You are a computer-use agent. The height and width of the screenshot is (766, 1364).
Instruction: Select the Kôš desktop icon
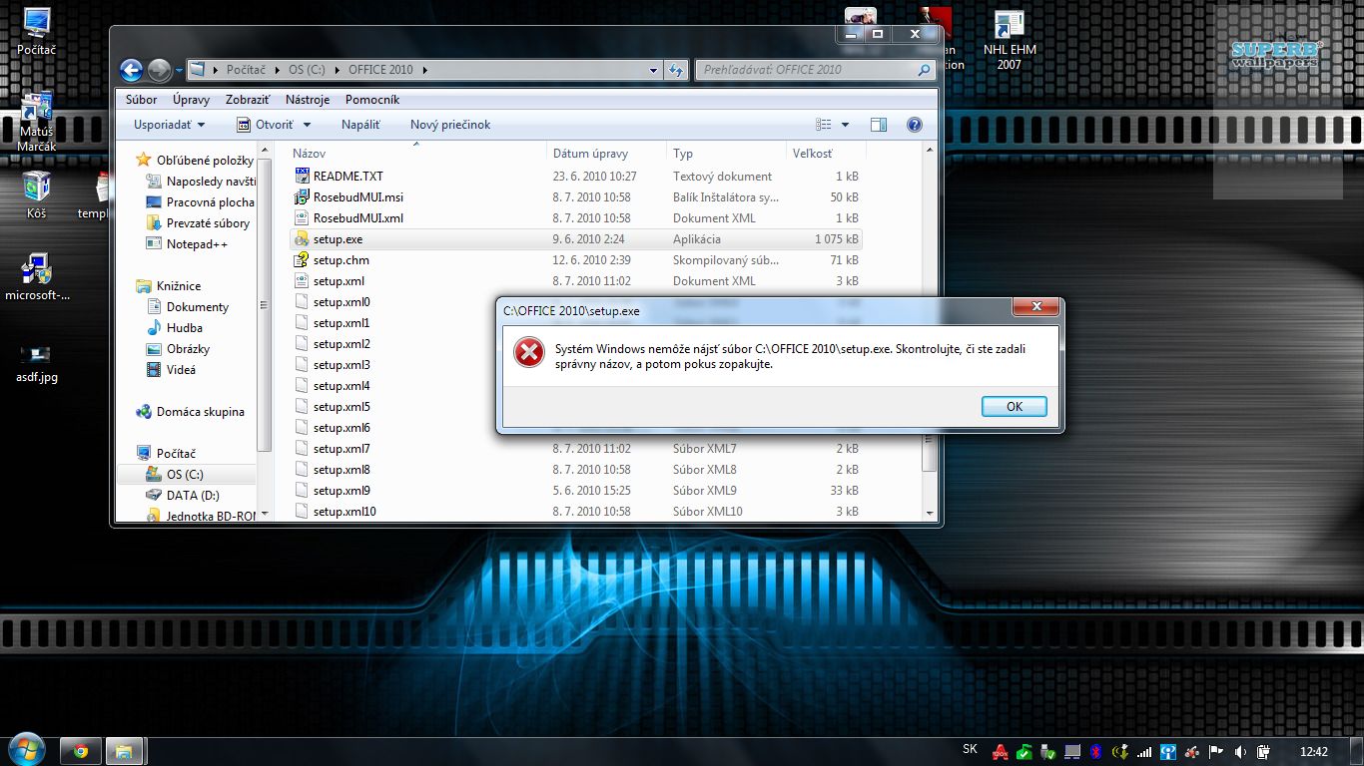pos(37,194)
